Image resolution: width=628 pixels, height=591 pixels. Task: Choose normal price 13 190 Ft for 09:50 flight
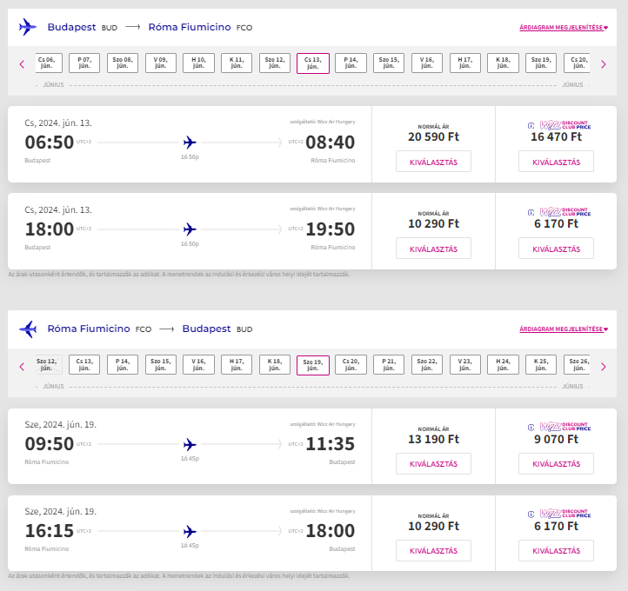click(x=433, y=464)
